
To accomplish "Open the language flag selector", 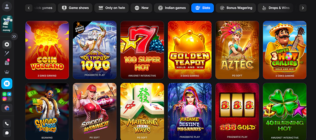I will 7,108.
